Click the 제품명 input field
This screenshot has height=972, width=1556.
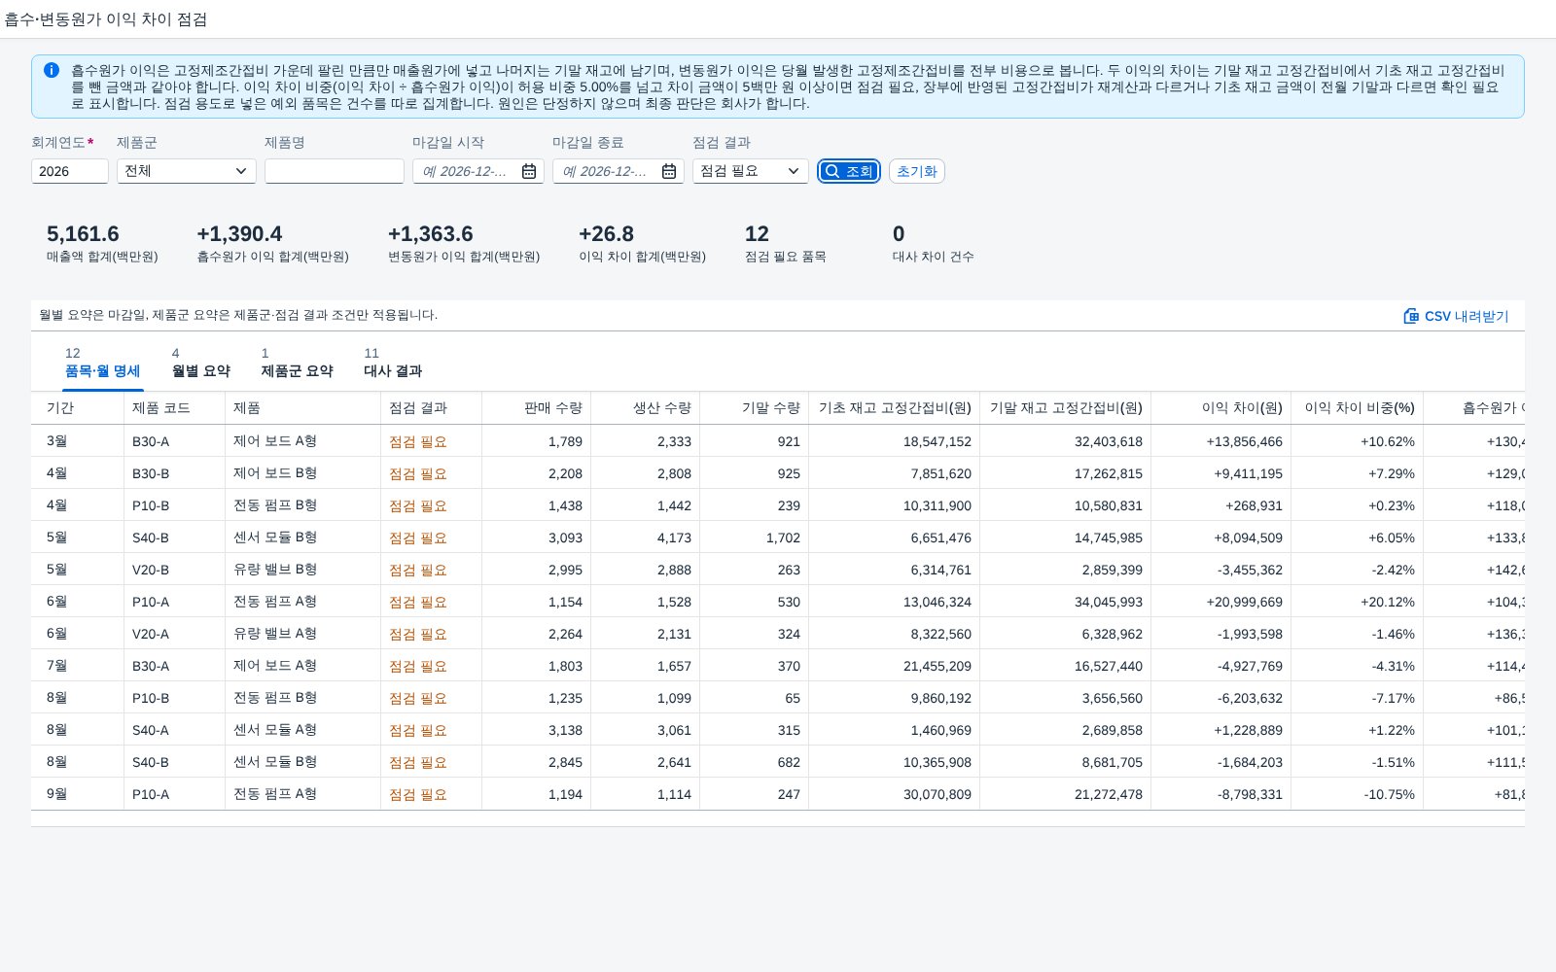[x=335, y=171]
